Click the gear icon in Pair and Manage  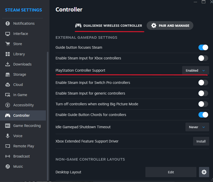point(154,25)
